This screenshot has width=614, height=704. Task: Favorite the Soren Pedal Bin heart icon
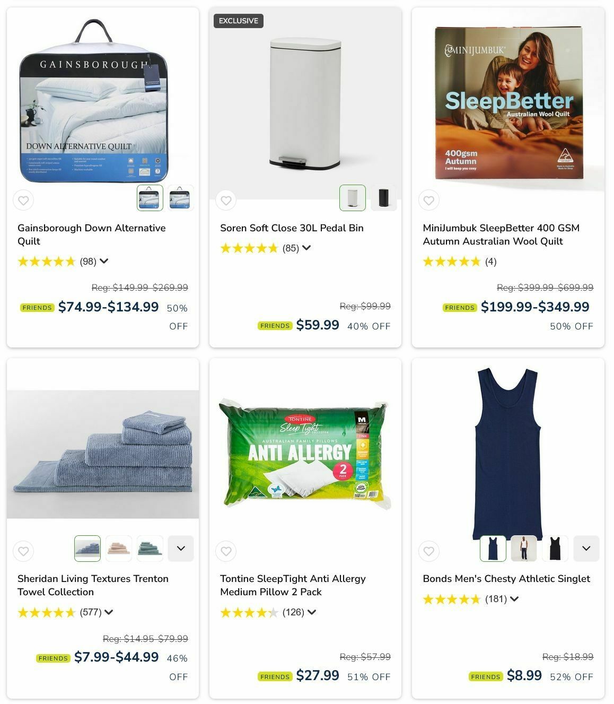226,201
